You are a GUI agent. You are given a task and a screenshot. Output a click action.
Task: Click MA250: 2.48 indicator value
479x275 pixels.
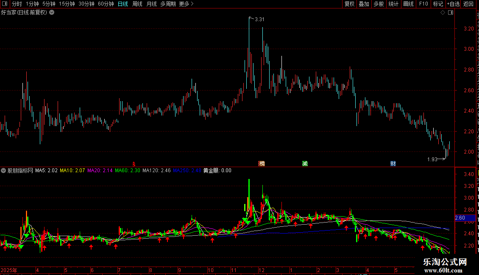pyautogui.click(x=187, y=170)
